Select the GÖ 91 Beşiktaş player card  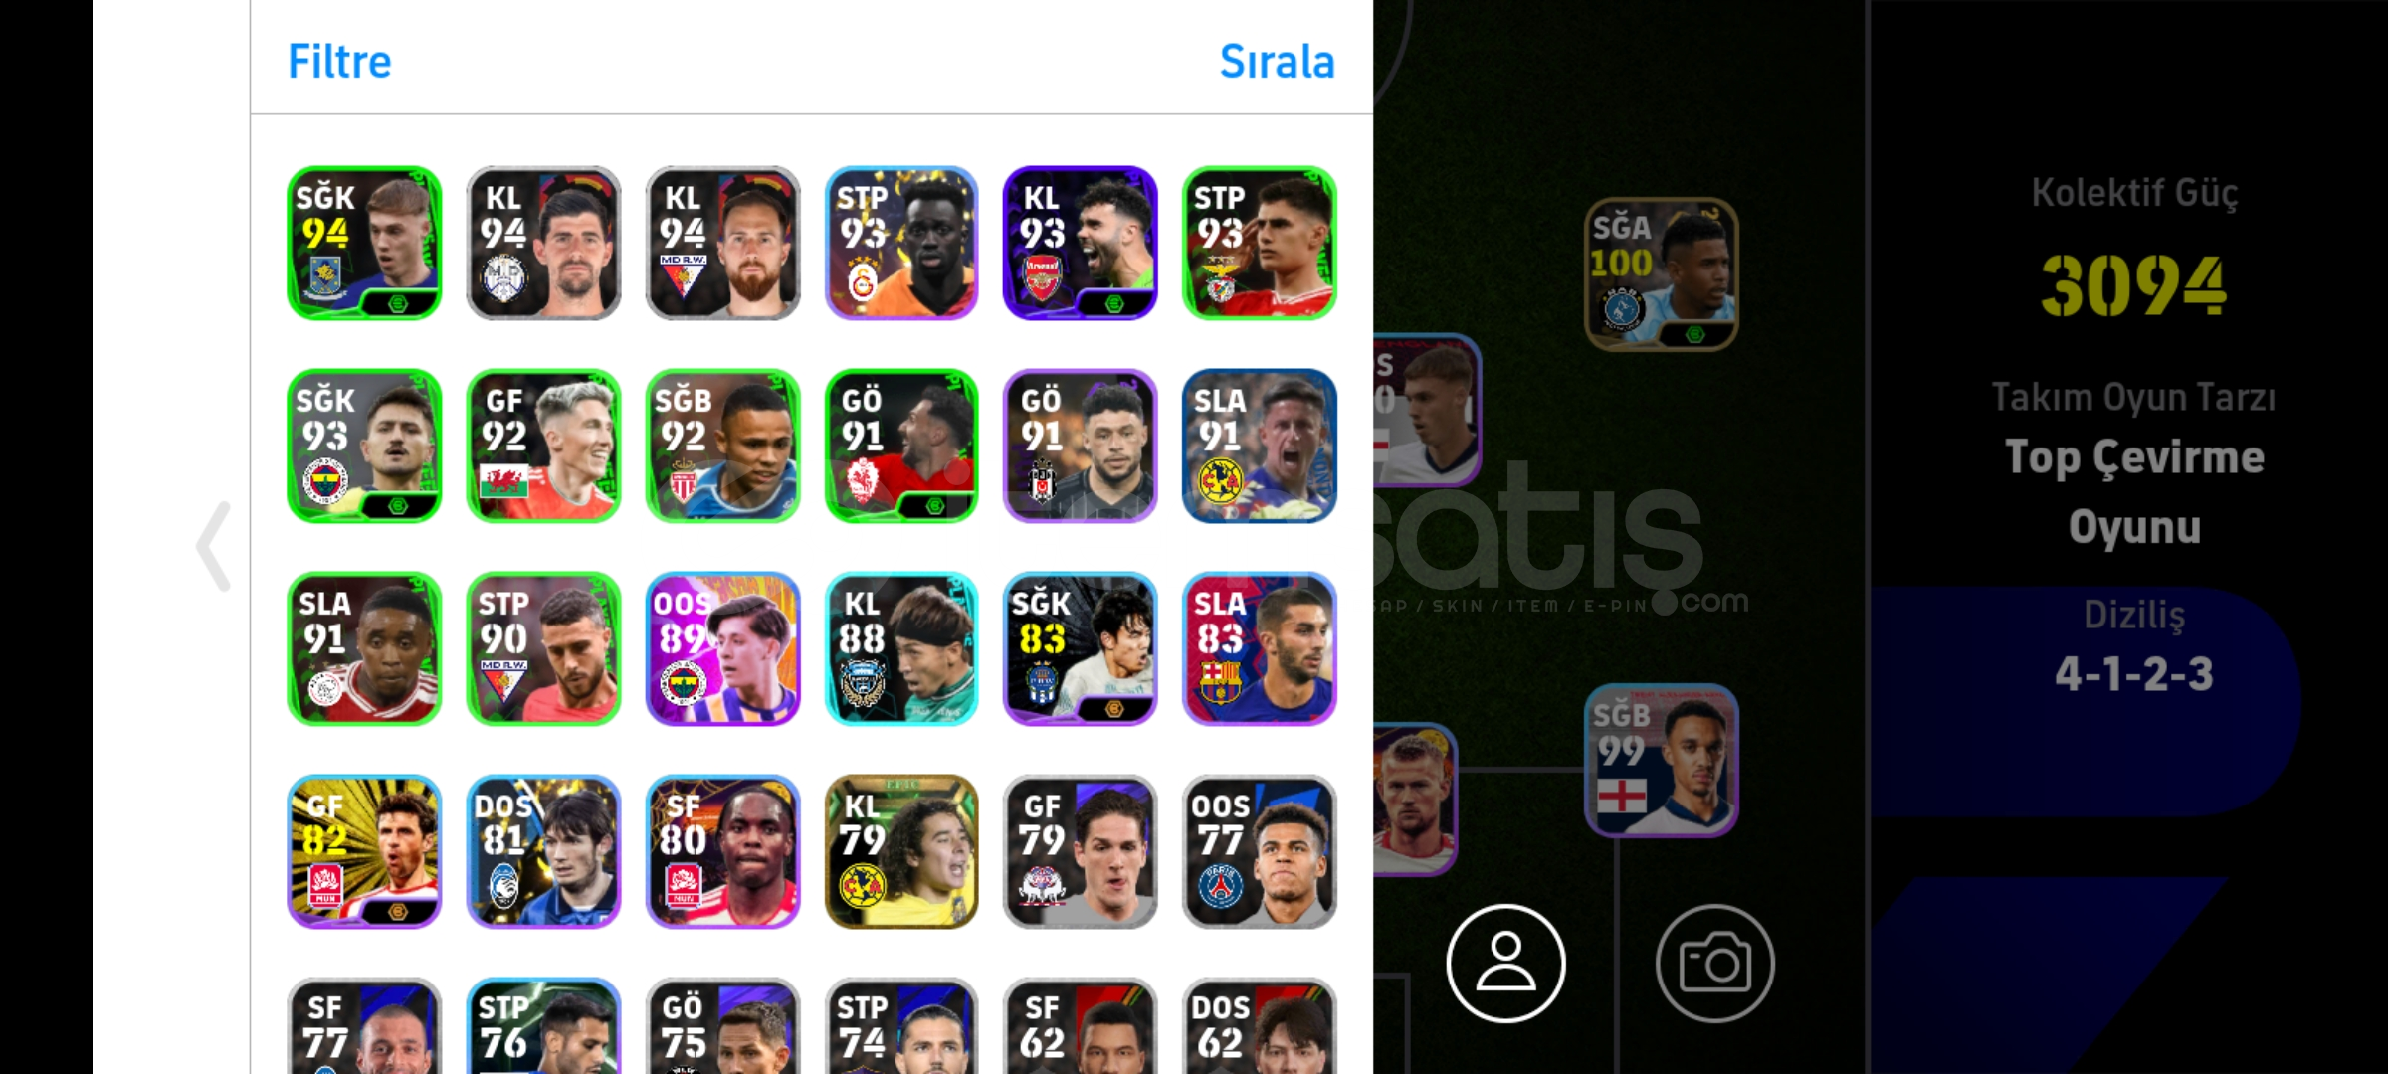[x=1081, y=446]
